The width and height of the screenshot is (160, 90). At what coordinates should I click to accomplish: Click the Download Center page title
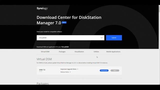pyautogui.click(x=69, y=20)
